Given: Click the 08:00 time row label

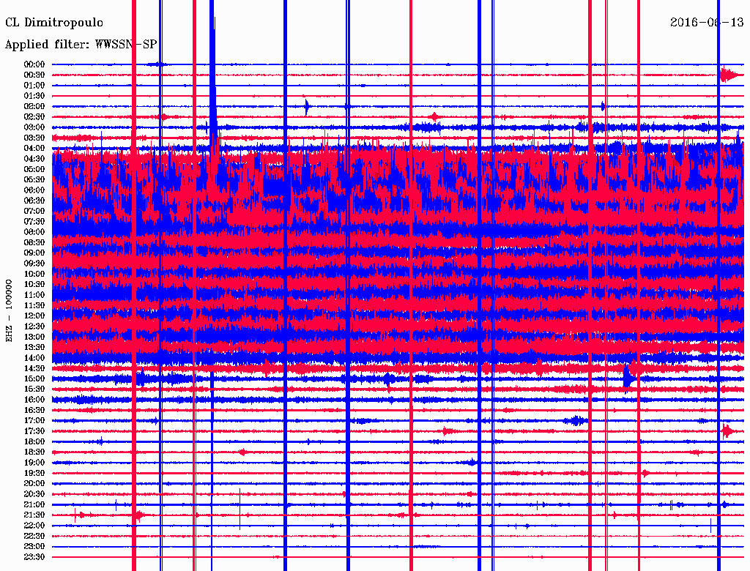Looking at the screenshot, I should tap(34, 232).
